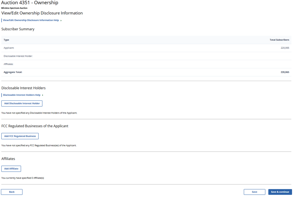Click the Aggregate Total row label
Screen dimensions: 295x197
[13, 72]
